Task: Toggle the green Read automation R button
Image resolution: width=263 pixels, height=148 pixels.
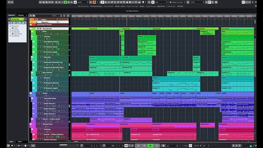Action: (x=66, y=2)
